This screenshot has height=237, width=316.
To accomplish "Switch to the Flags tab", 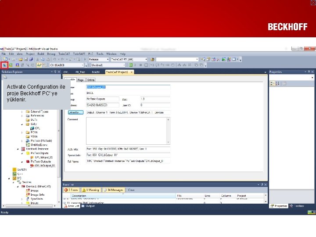I will [x=81, y=80].
